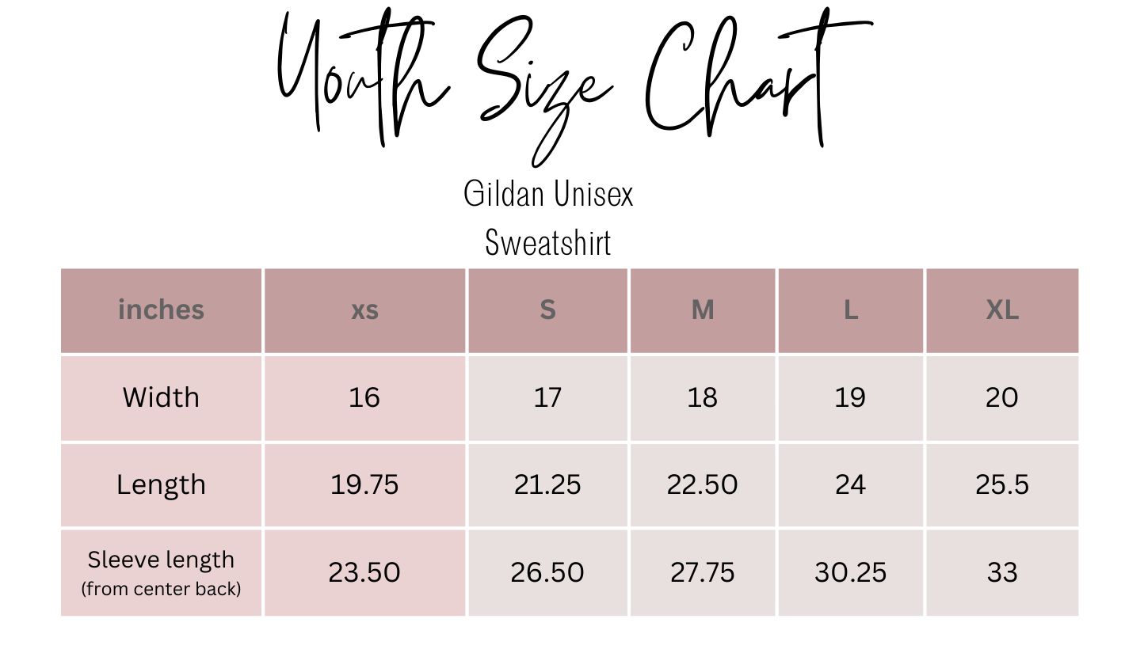Click the Youth Size Chart title
The width and height of the screenshot is (1144, 653).
570,79
